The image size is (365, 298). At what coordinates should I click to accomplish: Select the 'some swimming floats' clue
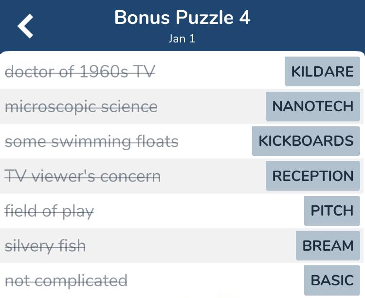[x=91, y=141]
